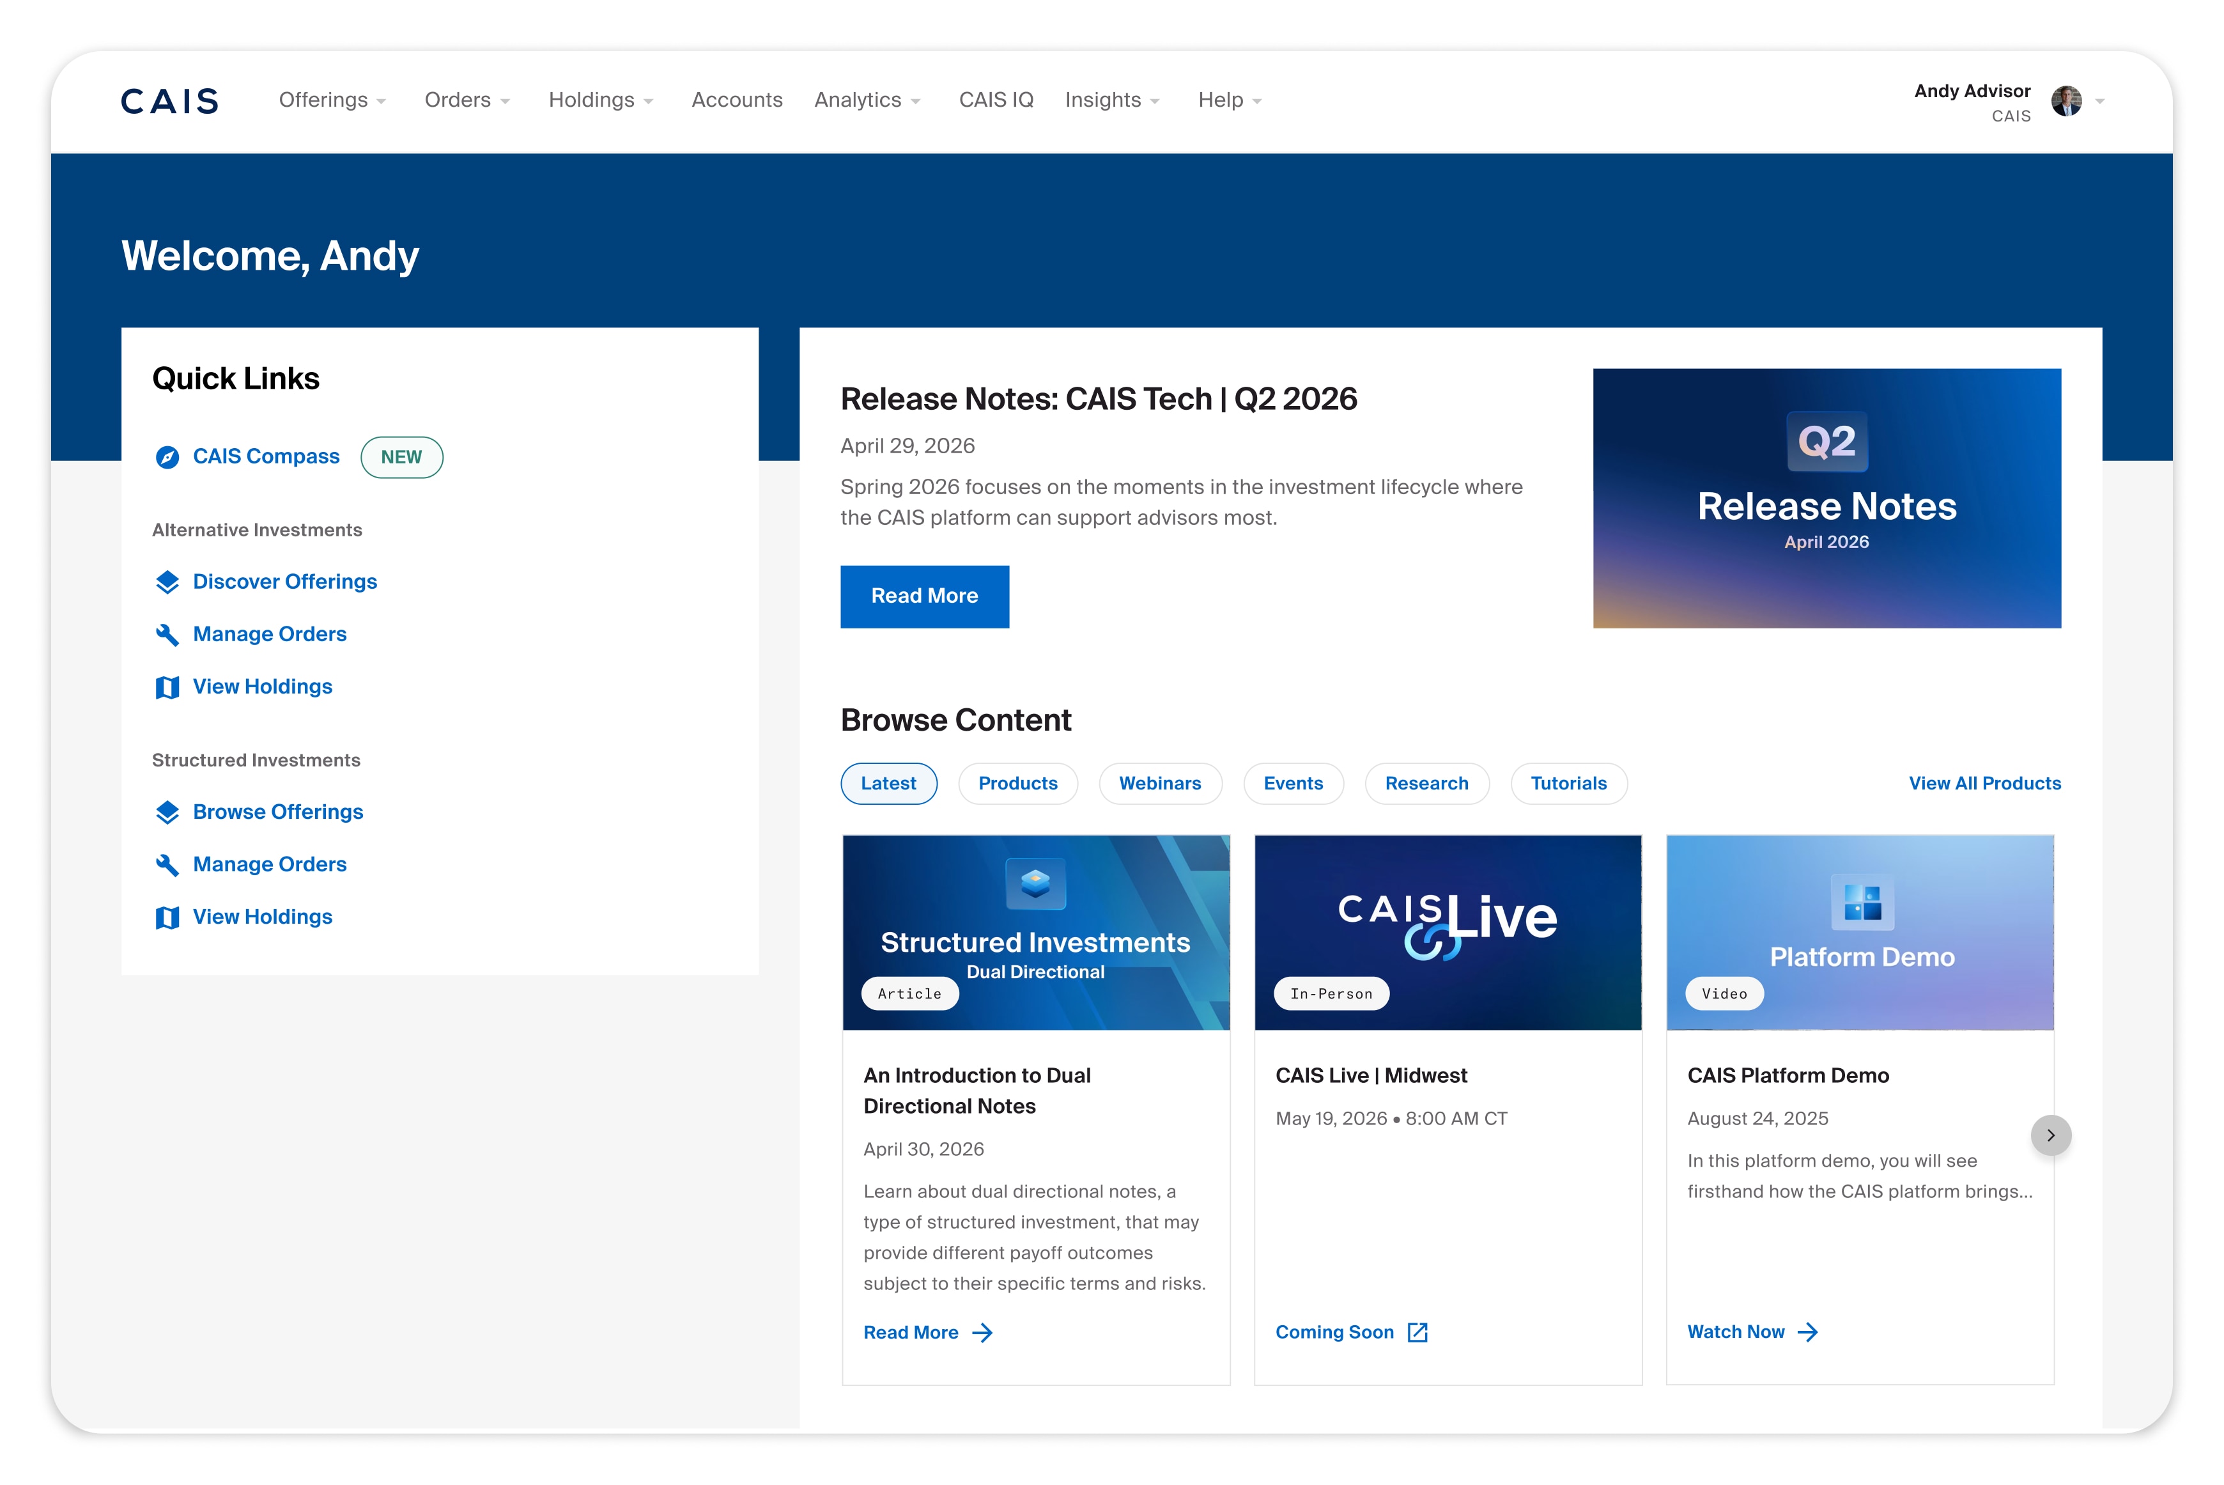
Task: Click the 'Andy Advisor' user name
Action: point(1972,91)
